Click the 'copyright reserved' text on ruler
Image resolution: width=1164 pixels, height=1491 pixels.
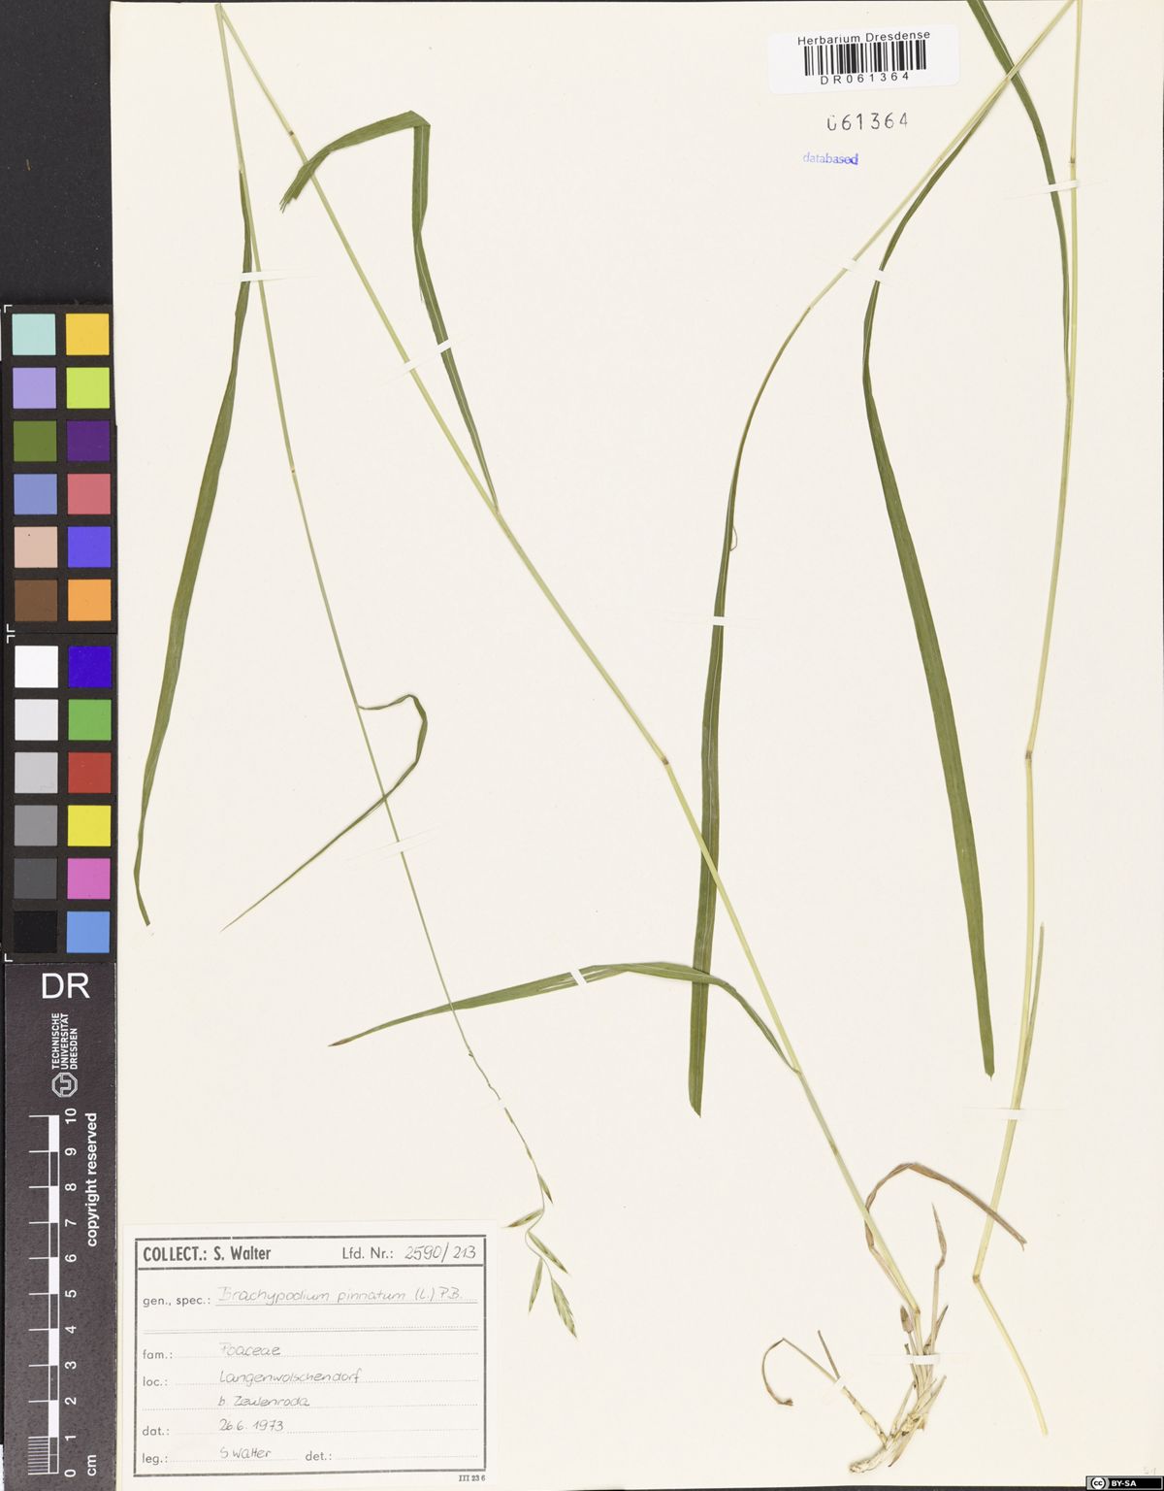92,1179
